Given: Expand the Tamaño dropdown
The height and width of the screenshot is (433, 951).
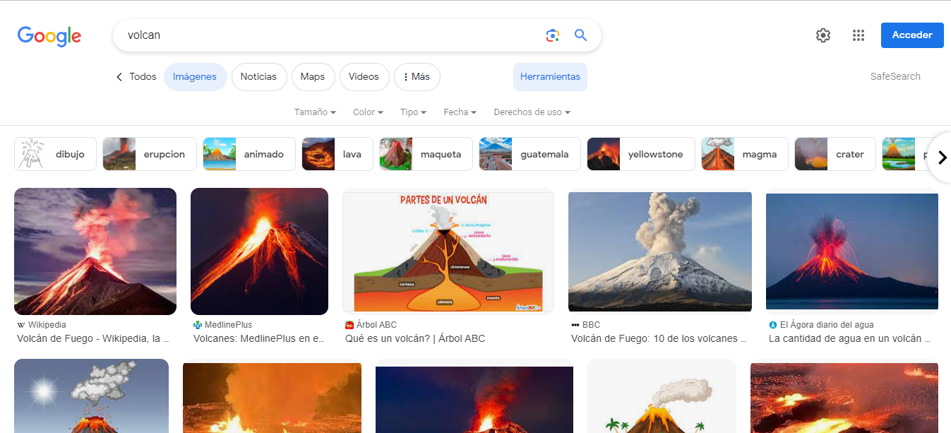Looking at the screenshot, I should pyautogui.click(x=315, y=112).
